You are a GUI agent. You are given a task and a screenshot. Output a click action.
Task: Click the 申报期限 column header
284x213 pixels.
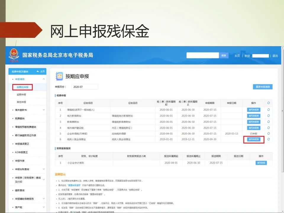(210, 103)
